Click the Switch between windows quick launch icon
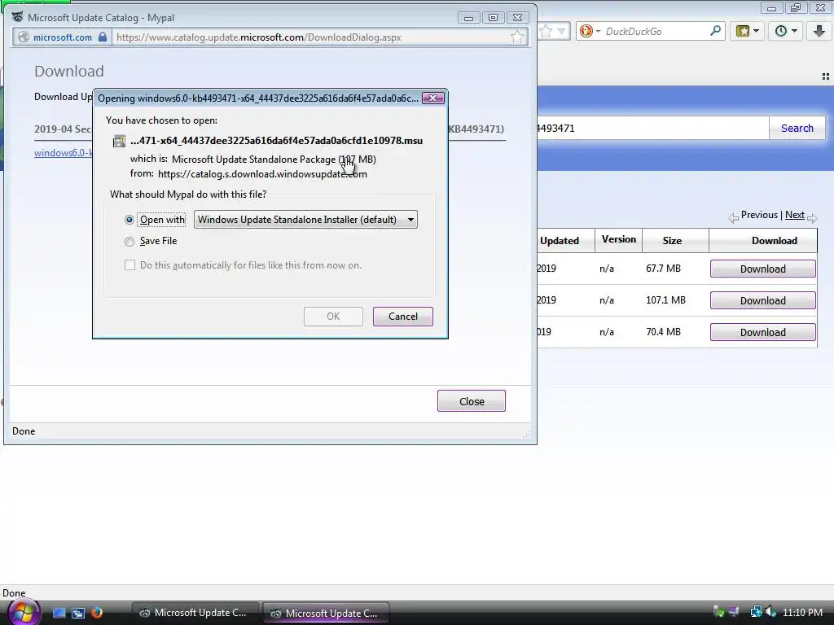 tap(77, 613)
